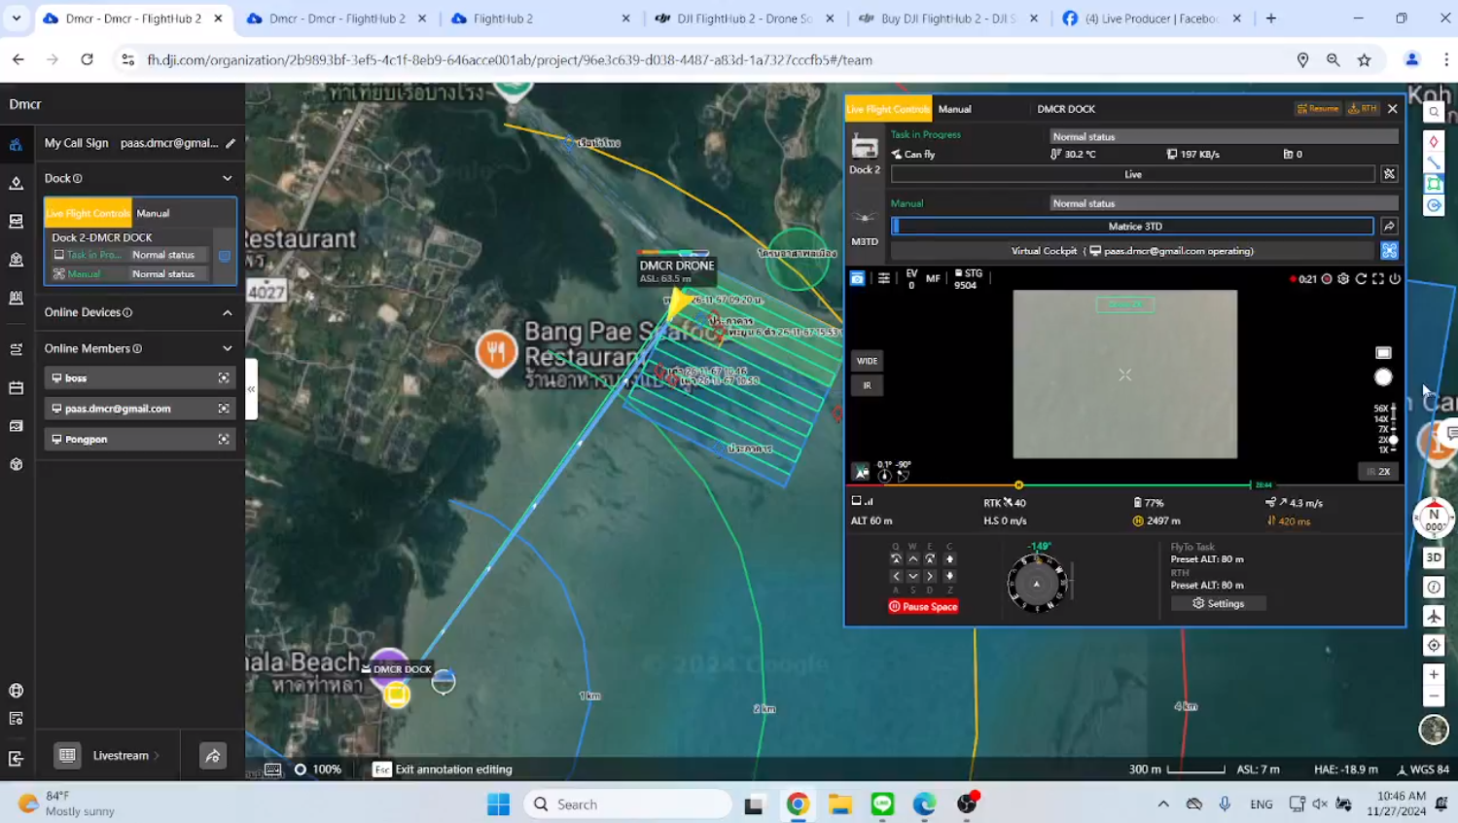The width and height of the screenshot is (1458, 823).
Task: Collapse the Online Members section
Action: coord(228,348)
